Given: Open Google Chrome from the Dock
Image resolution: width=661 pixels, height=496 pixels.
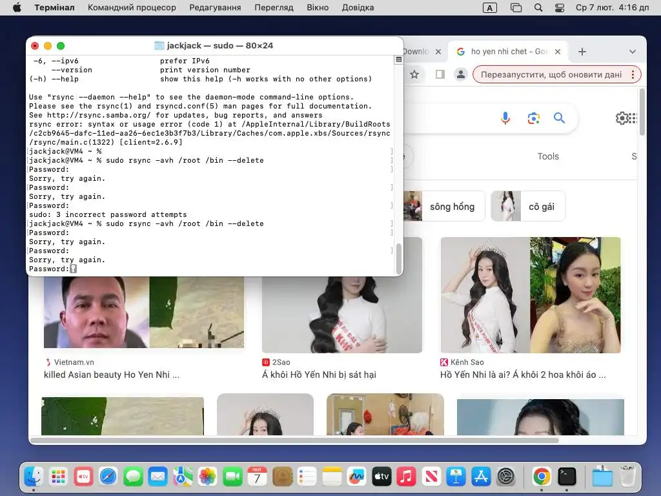Looking at the screenshot, I should 542,477.
